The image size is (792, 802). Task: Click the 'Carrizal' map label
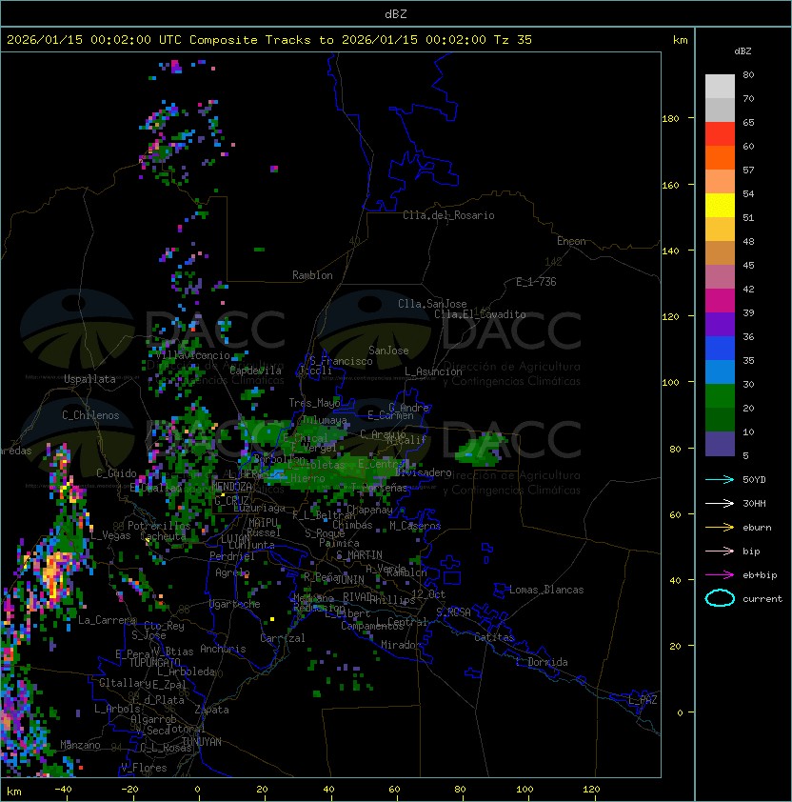point(282,638)
